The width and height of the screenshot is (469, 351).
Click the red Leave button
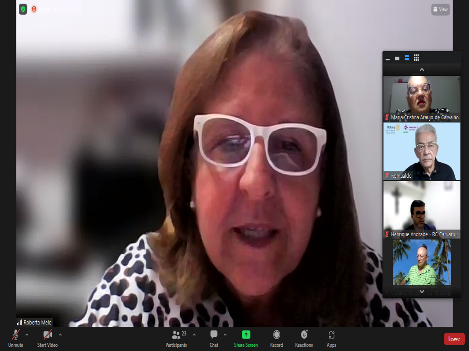(x=454, y=339)
